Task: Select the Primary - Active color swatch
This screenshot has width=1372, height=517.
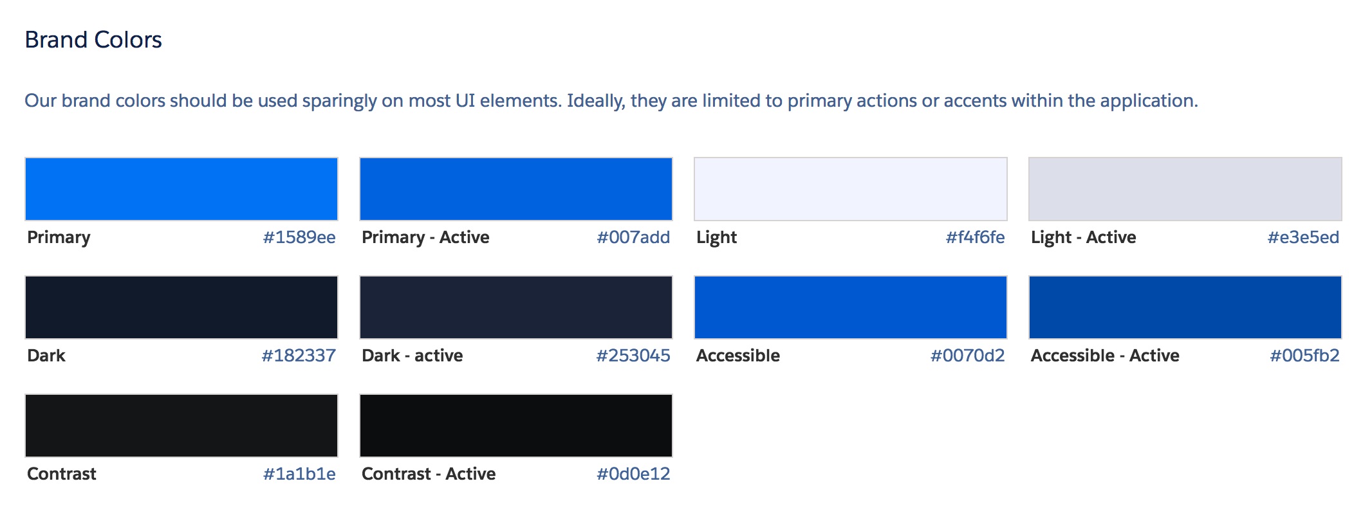Action: (x=516, y=189)
